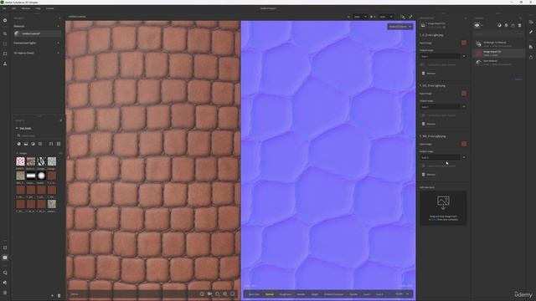Click the fourth asset filter icon
This screenshot has width=536, height=301.
40,144
